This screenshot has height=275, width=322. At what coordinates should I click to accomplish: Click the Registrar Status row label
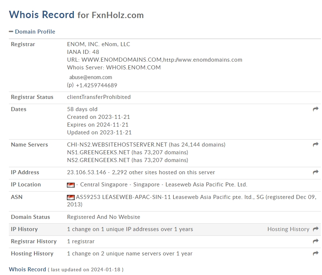pyautogui.click(x=32, y=97)
